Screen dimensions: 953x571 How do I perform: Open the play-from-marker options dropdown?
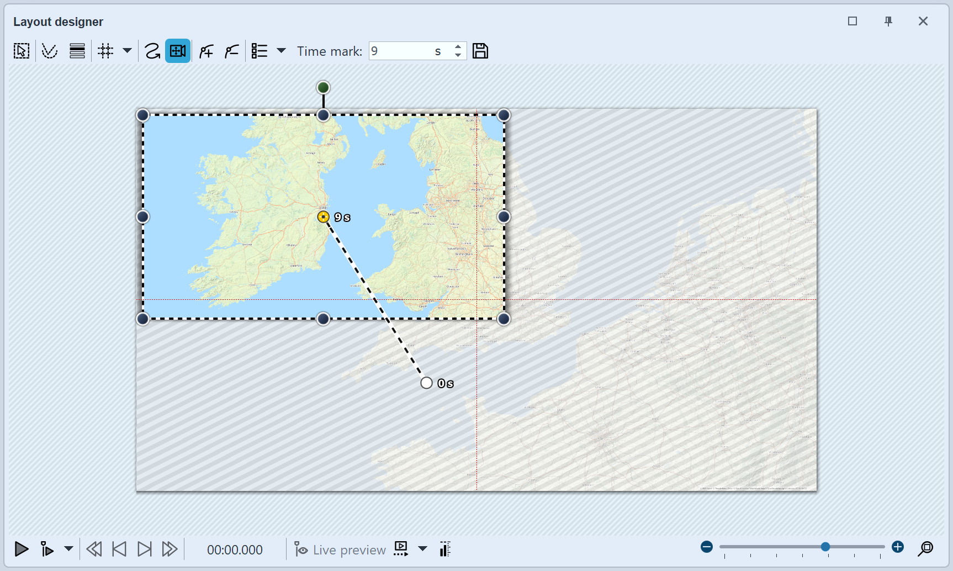tap(68, 549)
